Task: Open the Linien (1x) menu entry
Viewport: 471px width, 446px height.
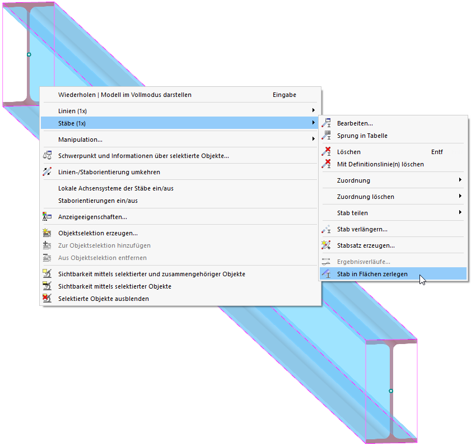Action: click(x=179, y=110)
